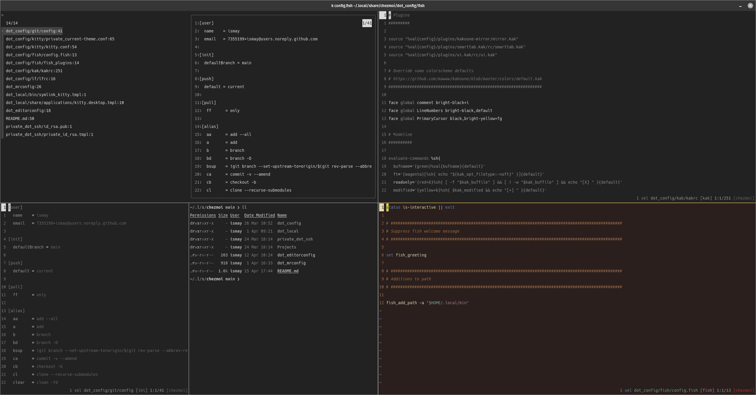
Task: Close the terminal window
Action: [750, 6]
